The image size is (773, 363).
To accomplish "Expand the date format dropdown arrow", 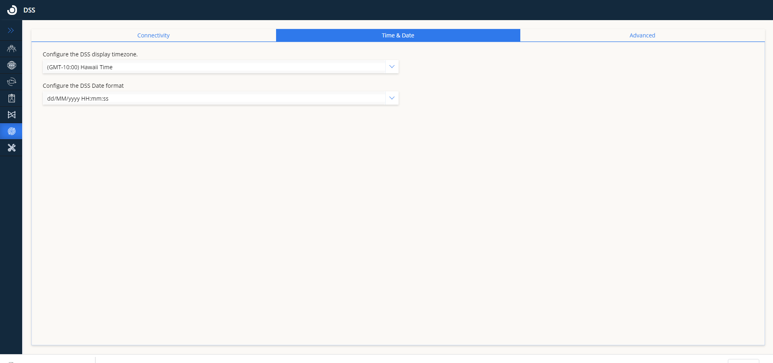I will coord(392,98).
